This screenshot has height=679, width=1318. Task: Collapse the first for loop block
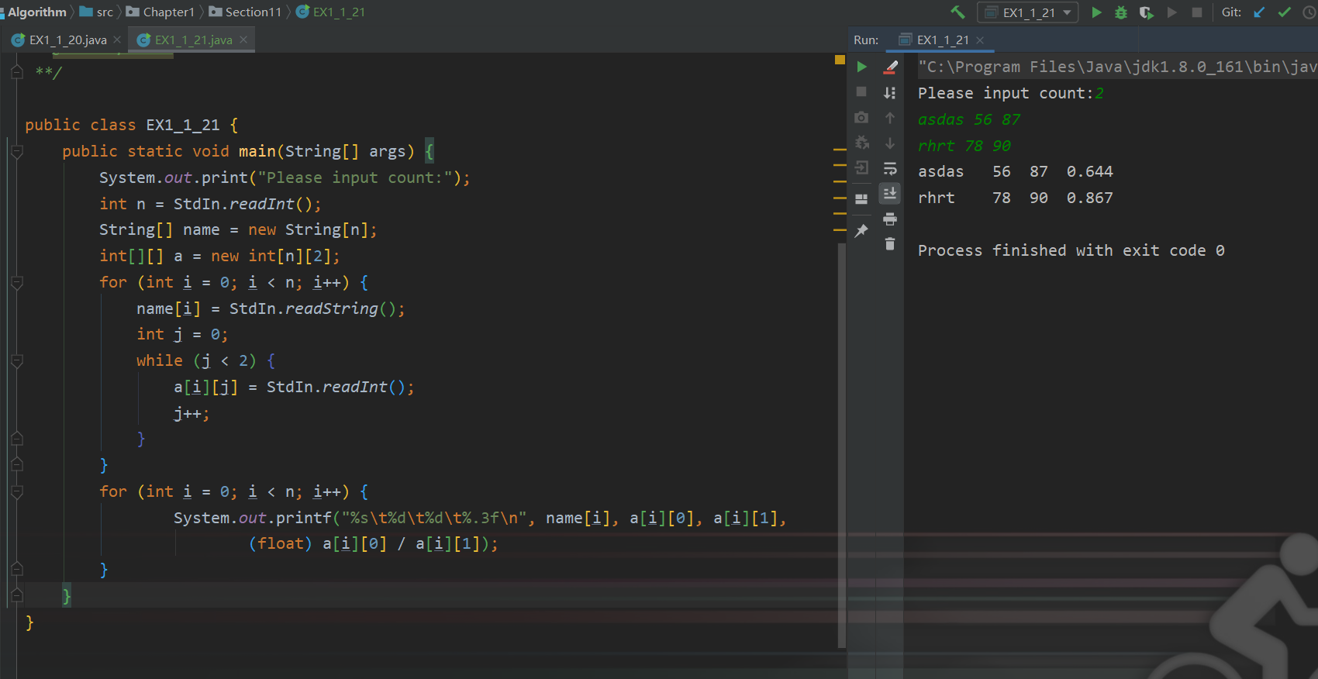pos(17,283)
